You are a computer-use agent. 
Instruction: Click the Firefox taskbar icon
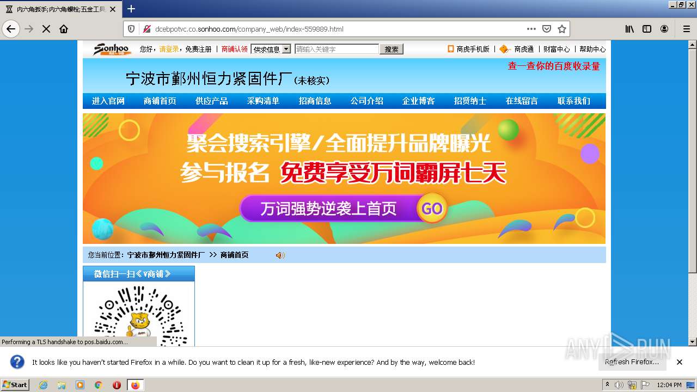click(135, 385)
